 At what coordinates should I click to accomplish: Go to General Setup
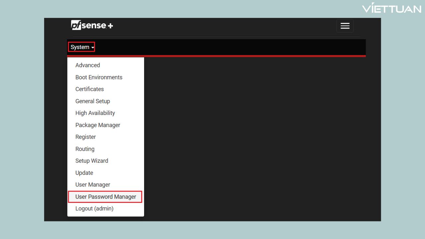click(92, 101)
